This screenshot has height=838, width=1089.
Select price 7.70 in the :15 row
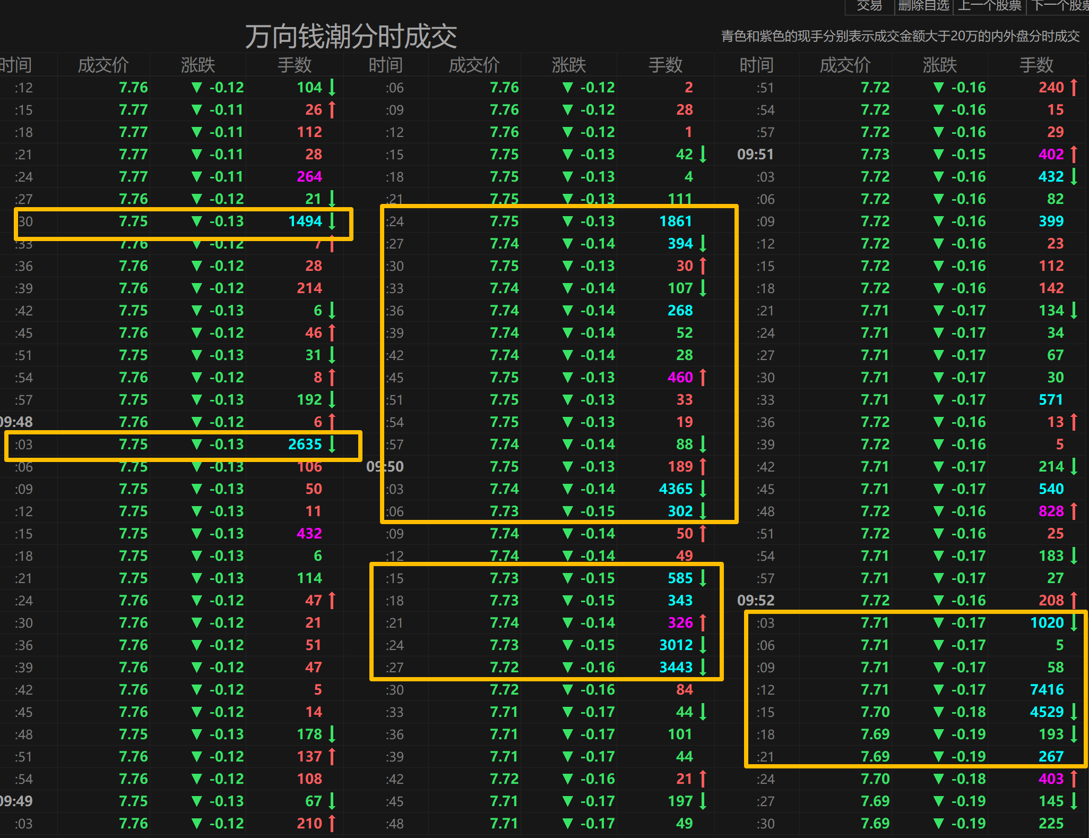click(x=875, y=712)
